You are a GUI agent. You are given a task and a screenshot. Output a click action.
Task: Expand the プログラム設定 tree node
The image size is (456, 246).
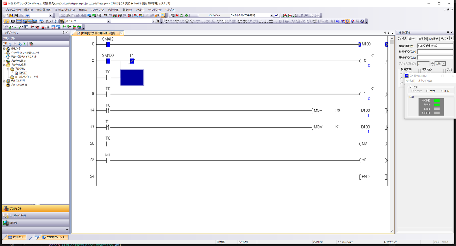click(4, 61)
